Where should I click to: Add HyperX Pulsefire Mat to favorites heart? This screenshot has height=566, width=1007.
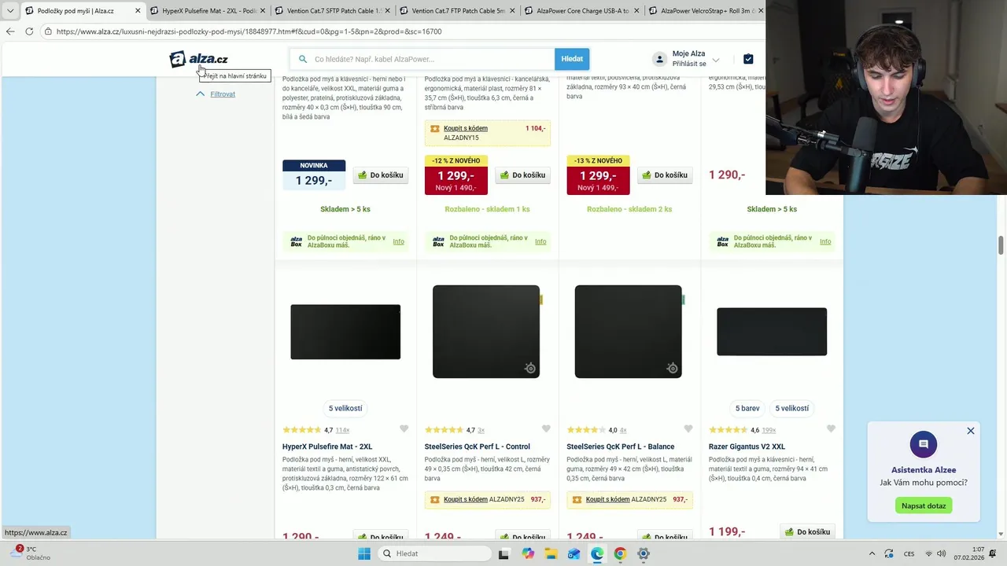click(x=404, y=429)
